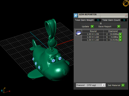Click the Save Report label
The height and width of the screenshot is (96, 129).
click(x=105, y=26)
